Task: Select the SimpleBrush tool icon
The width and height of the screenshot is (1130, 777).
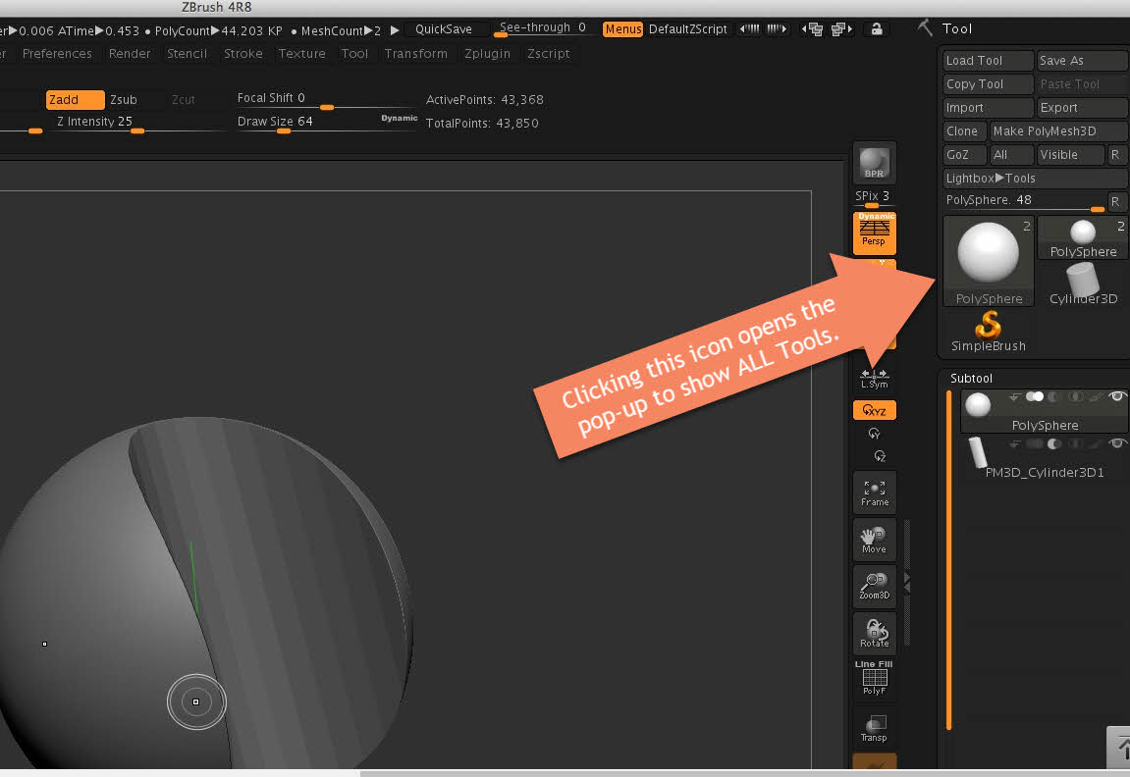Action: 988,332
